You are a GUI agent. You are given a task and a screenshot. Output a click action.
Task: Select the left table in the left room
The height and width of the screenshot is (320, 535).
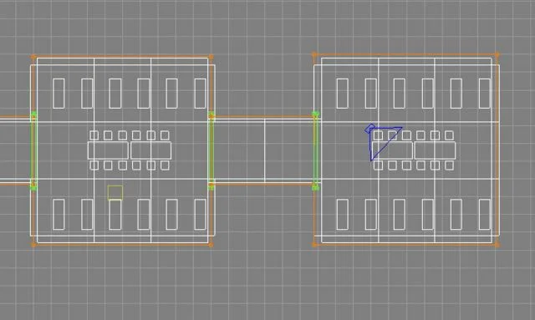[108, 150]
